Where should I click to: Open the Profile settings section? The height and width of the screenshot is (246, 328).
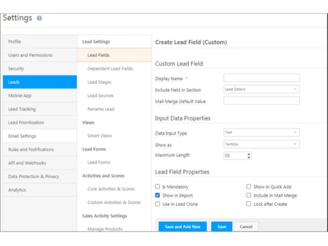pyautogui.click(x=40, y=41)
